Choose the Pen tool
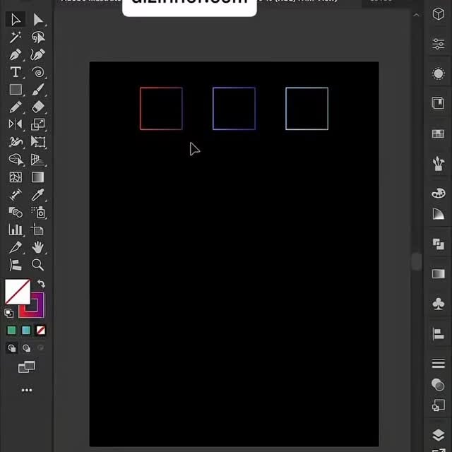 tap(16, 55)
